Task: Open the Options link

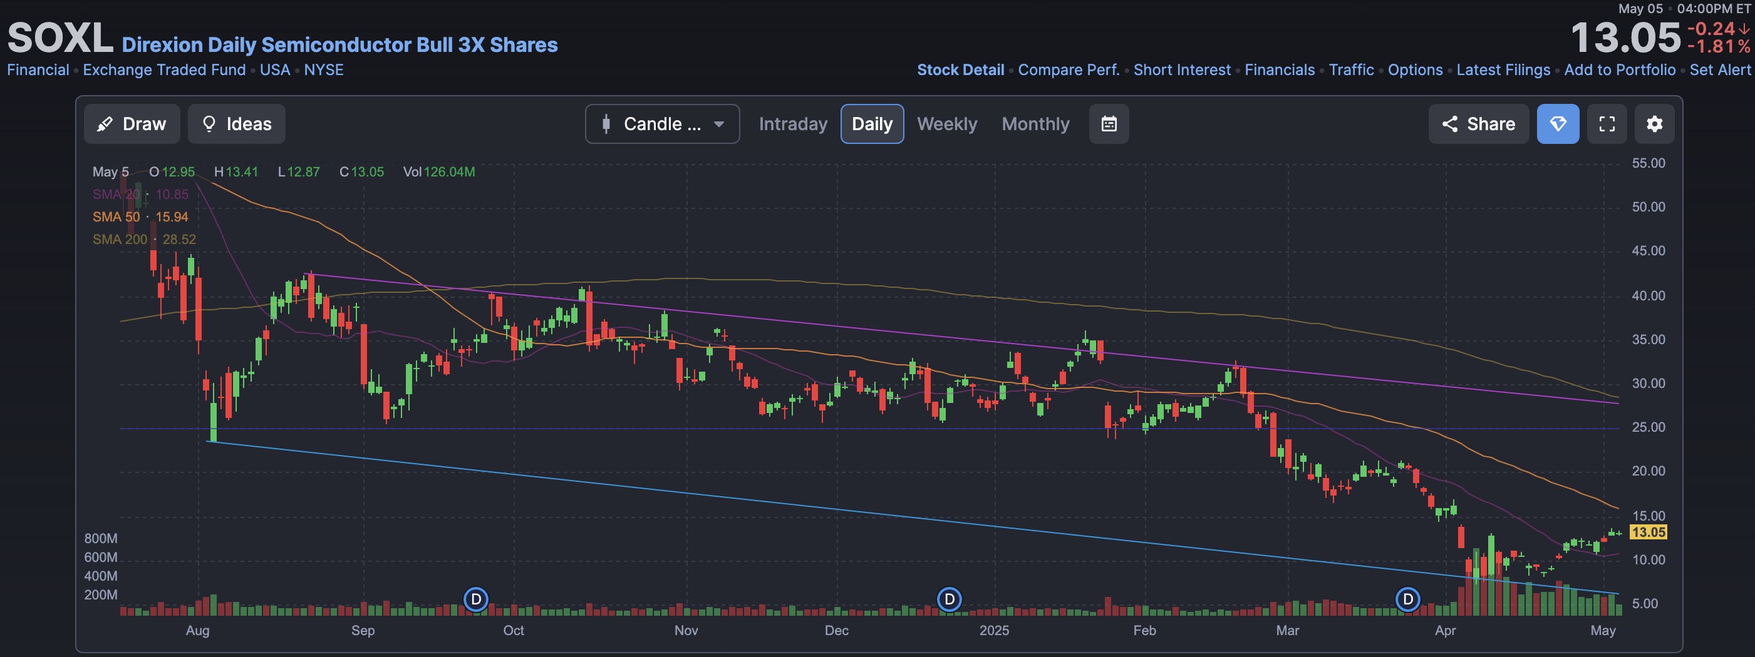Action: click(x=1415, y=70)
